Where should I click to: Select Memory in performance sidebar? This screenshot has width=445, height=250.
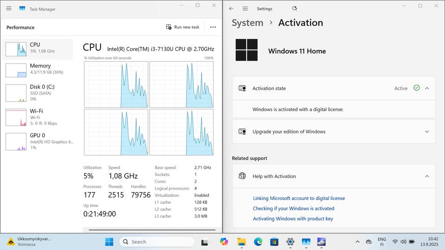coord(38,70)
